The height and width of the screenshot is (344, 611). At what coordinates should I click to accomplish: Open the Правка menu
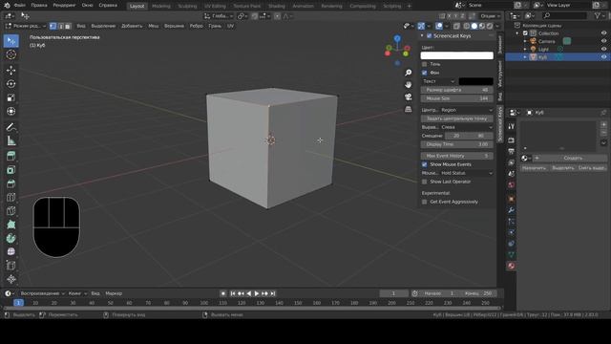[x=39, y=6]
